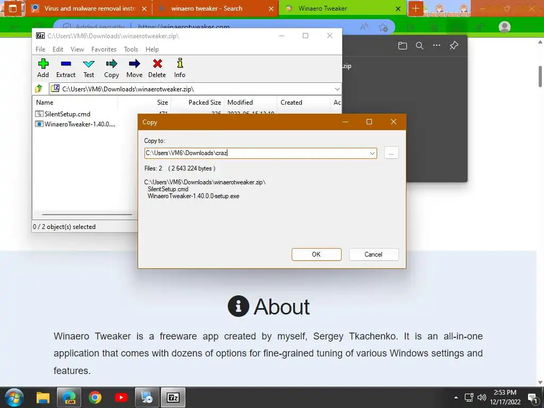Switch to the Virus and malware removal tab
Image resolution: width=544 pixels, height=408 pixels.
point(89,8)
